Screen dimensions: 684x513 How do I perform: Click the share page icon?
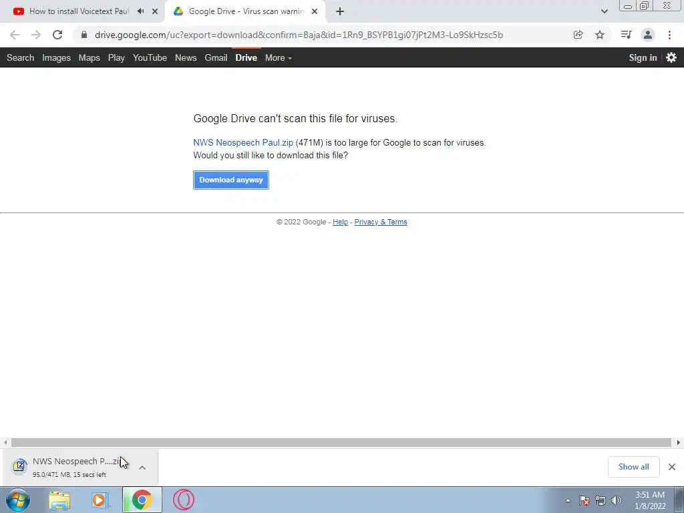[x=578, y=35]
